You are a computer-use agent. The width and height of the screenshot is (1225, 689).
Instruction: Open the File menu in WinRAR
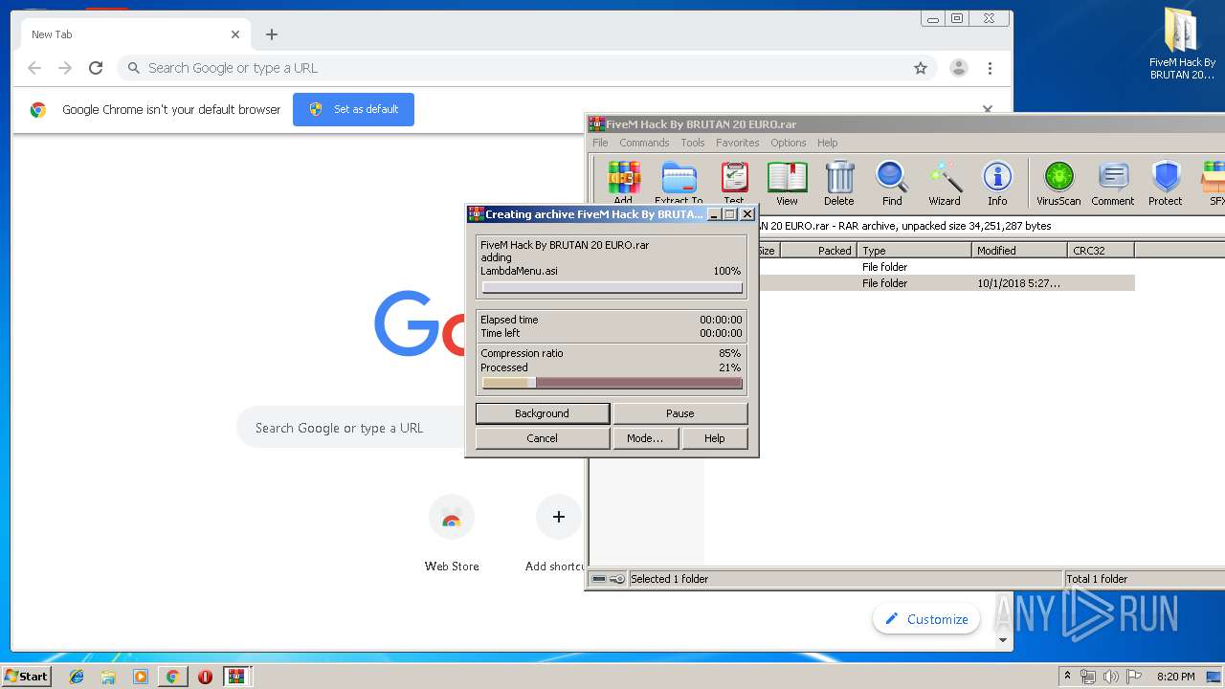[600, 143]
